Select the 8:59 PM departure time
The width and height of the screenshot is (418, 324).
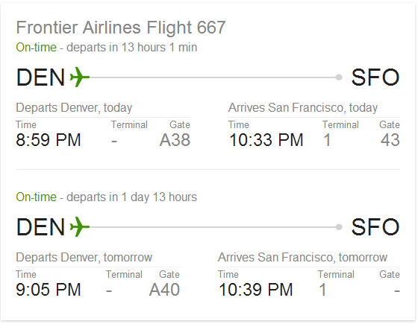(x=49, y=140)
